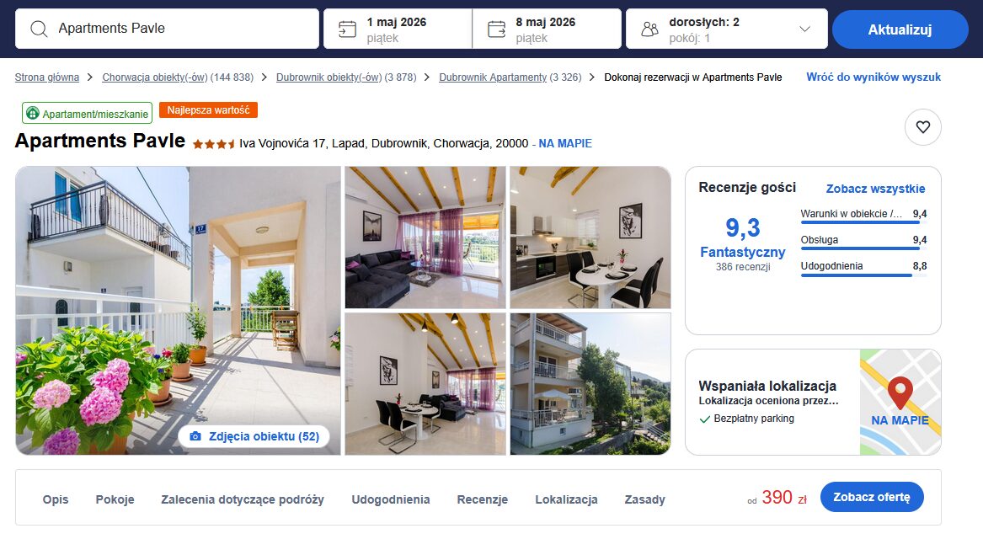Click the Apartments Pavle search field
This screenshot has width=983, height=539.
tap(167, 29)
